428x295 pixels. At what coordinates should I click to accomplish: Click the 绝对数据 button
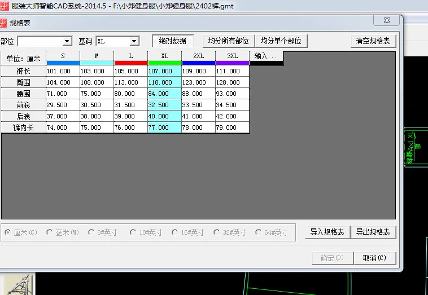point(173,41)
